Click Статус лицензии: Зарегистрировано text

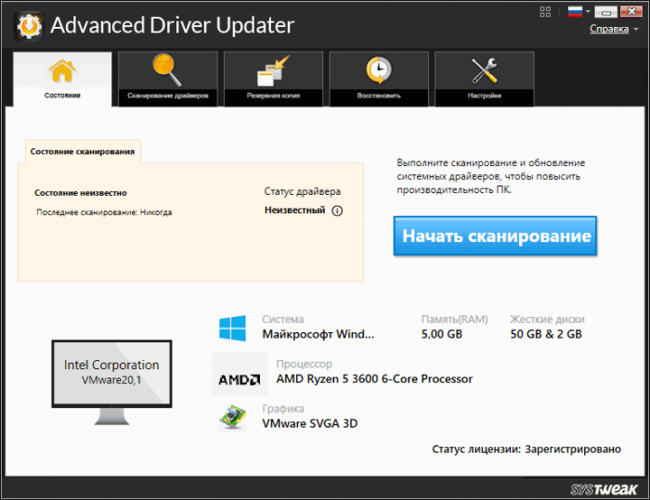[526, 449]
